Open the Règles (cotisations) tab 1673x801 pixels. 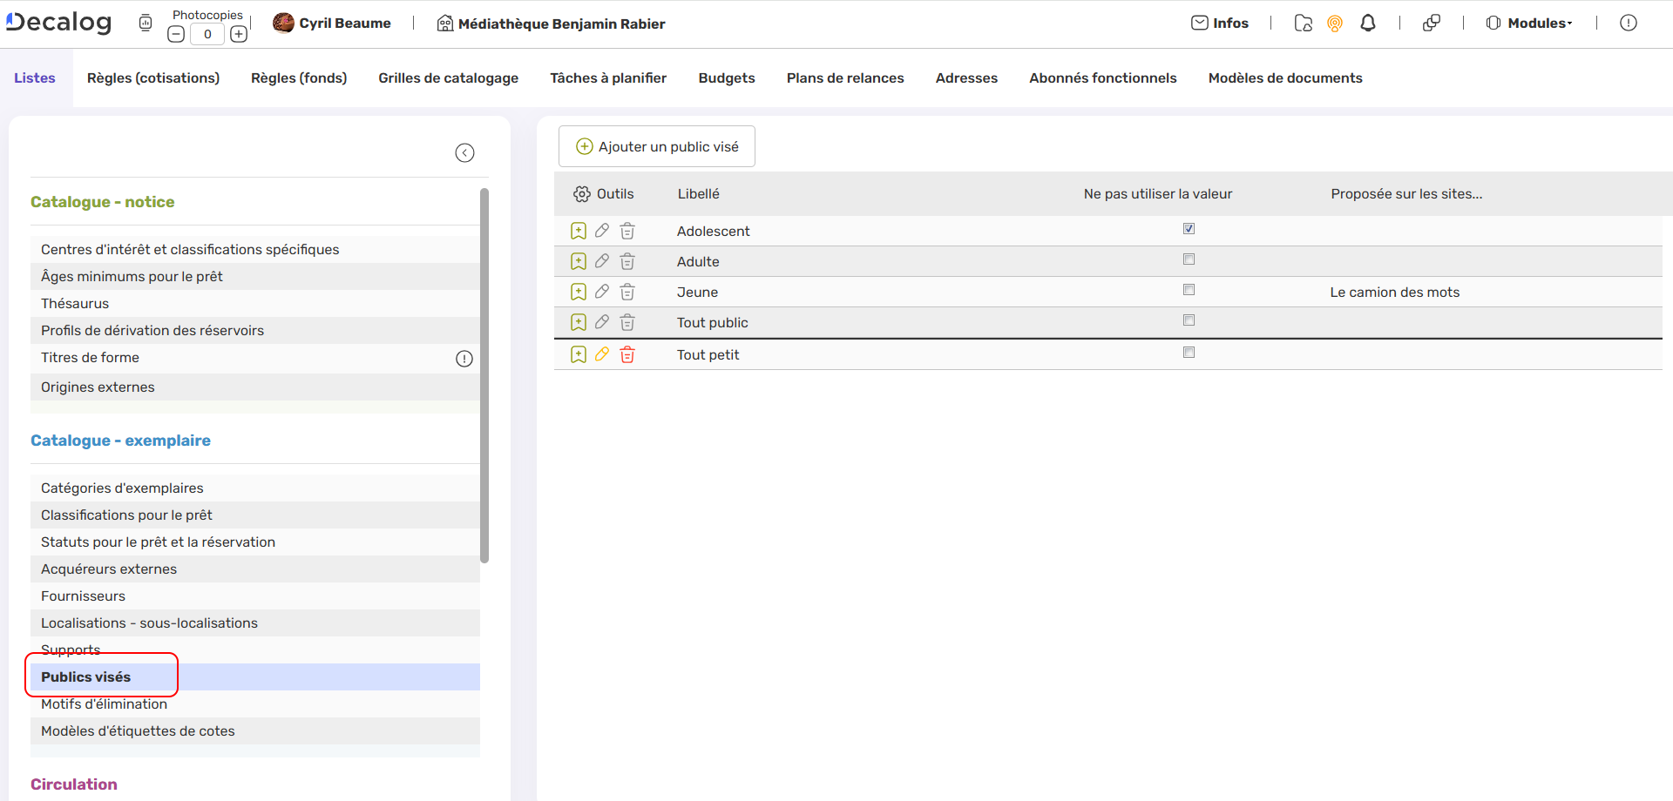(152, 77)
